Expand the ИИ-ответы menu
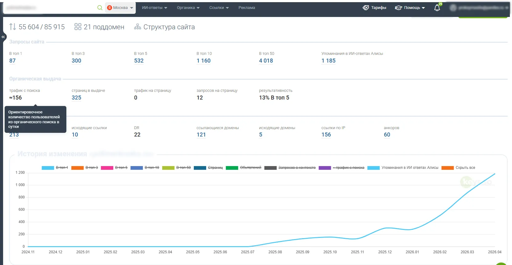This screenshot has height=265, width=512. point(154,8)
